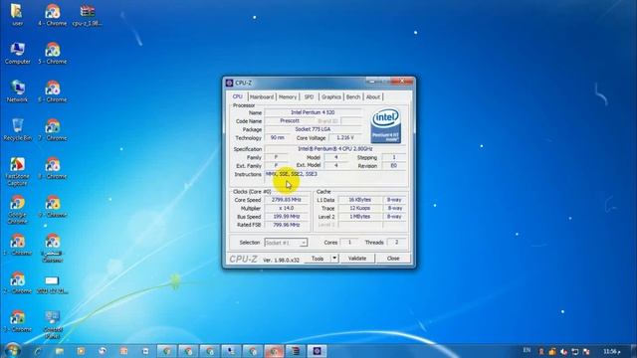Click the 'Intel Pentium 4 520' name field
Screen dimensions: 637x358
point(313,112)
